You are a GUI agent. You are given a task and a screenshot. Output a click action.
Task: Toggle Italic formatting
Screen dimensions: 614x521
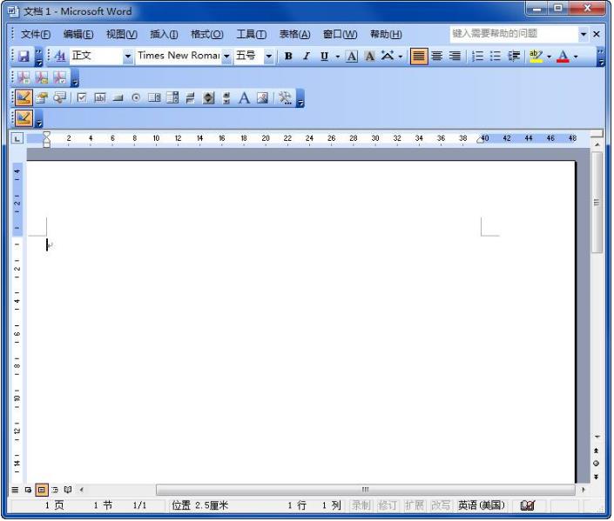[x=307, y=57]
